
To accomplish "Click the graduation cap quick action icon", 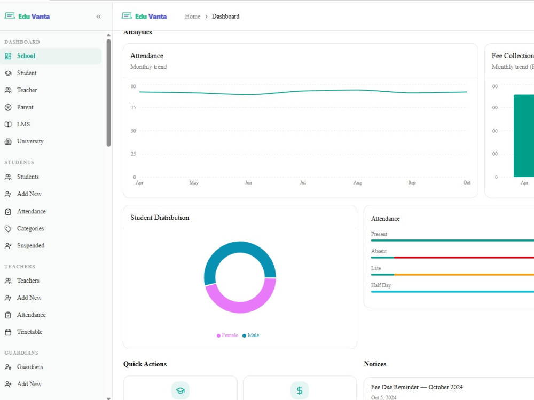I will (180, 390).
